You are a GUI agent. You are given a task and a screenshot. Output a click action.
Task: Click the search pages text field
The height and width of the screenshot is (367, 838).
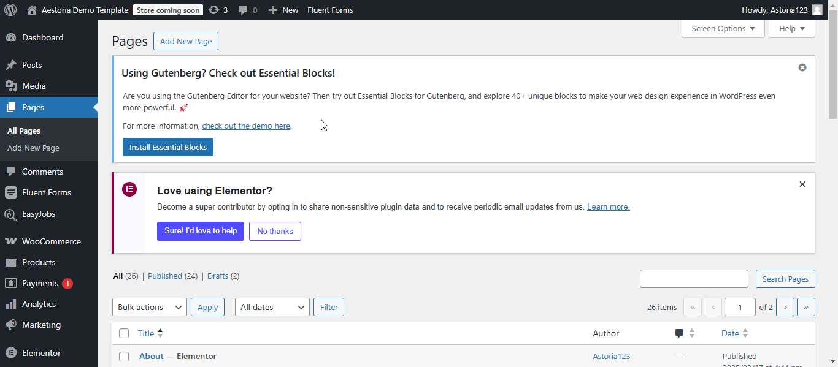pyautogui.click(x=694, y=279)
